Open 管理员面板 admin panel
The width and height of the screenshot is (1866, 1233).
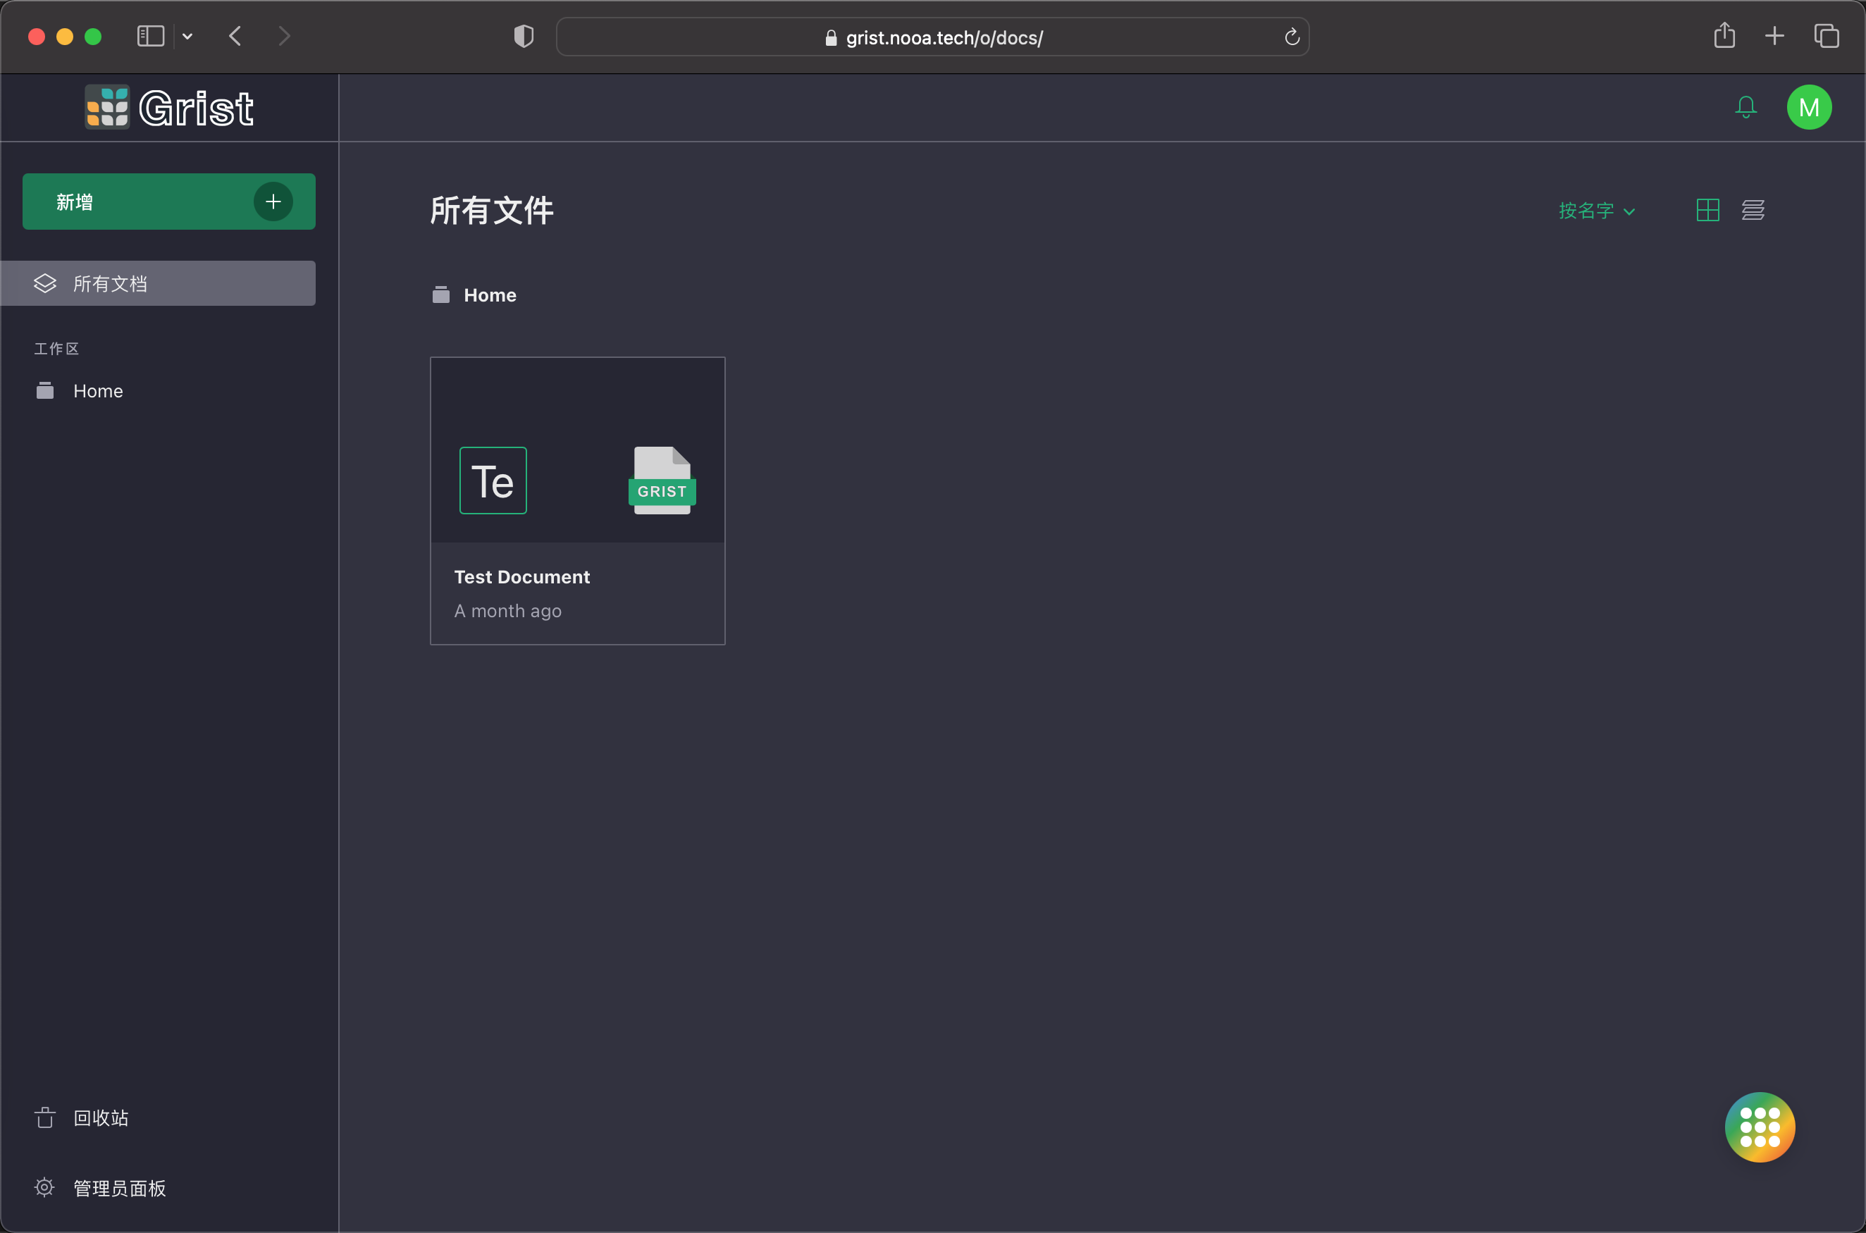click(x=118, y=1187)
